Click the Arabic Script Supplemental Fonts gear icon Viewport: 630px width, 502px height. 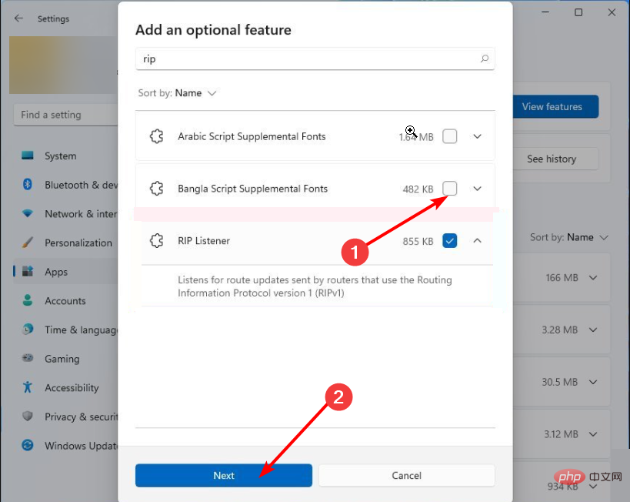157,136
